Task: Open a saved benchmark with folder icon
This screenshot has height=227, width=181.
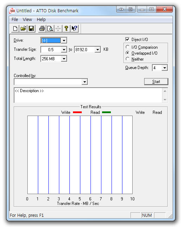Action: (x=23, y=28)
